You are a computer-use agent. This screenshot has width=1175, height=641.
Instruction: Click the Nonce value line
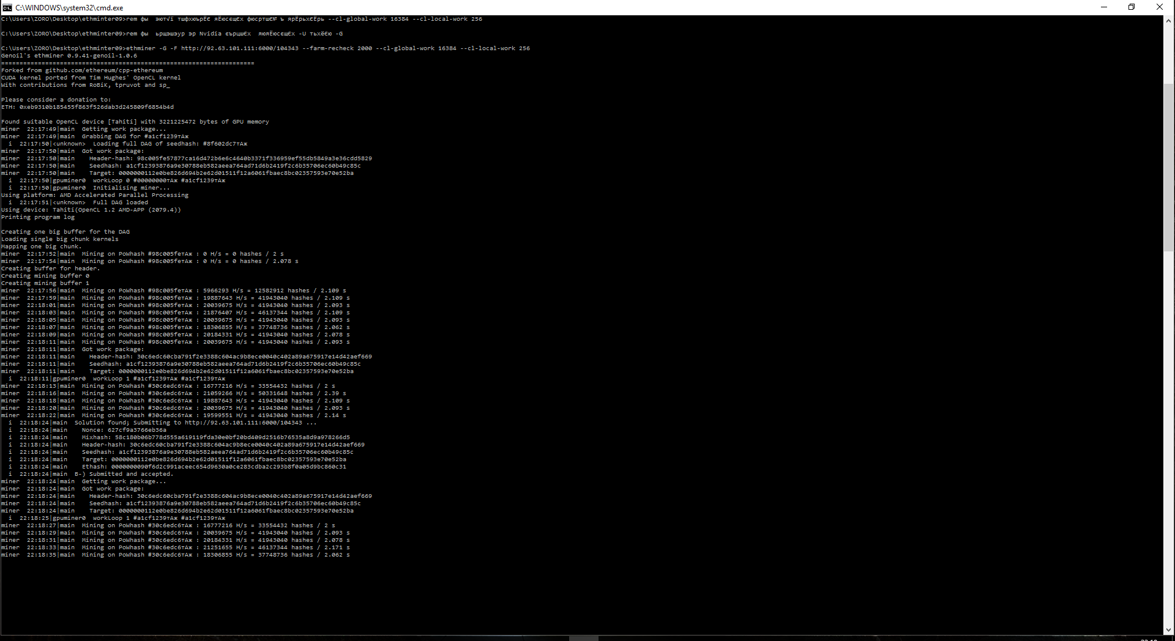tap(124, 430)
